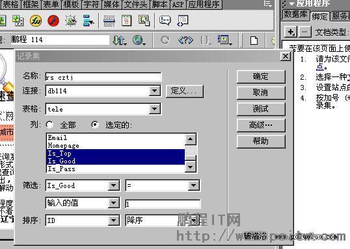Click the title field 鹏程 114
The width and height of the screenshot is (350, 249).
(x=60, y=40)
